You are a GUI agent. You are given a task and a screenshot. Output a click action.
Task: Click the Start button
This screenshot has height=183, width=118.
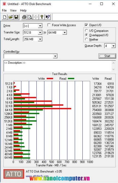107,56
